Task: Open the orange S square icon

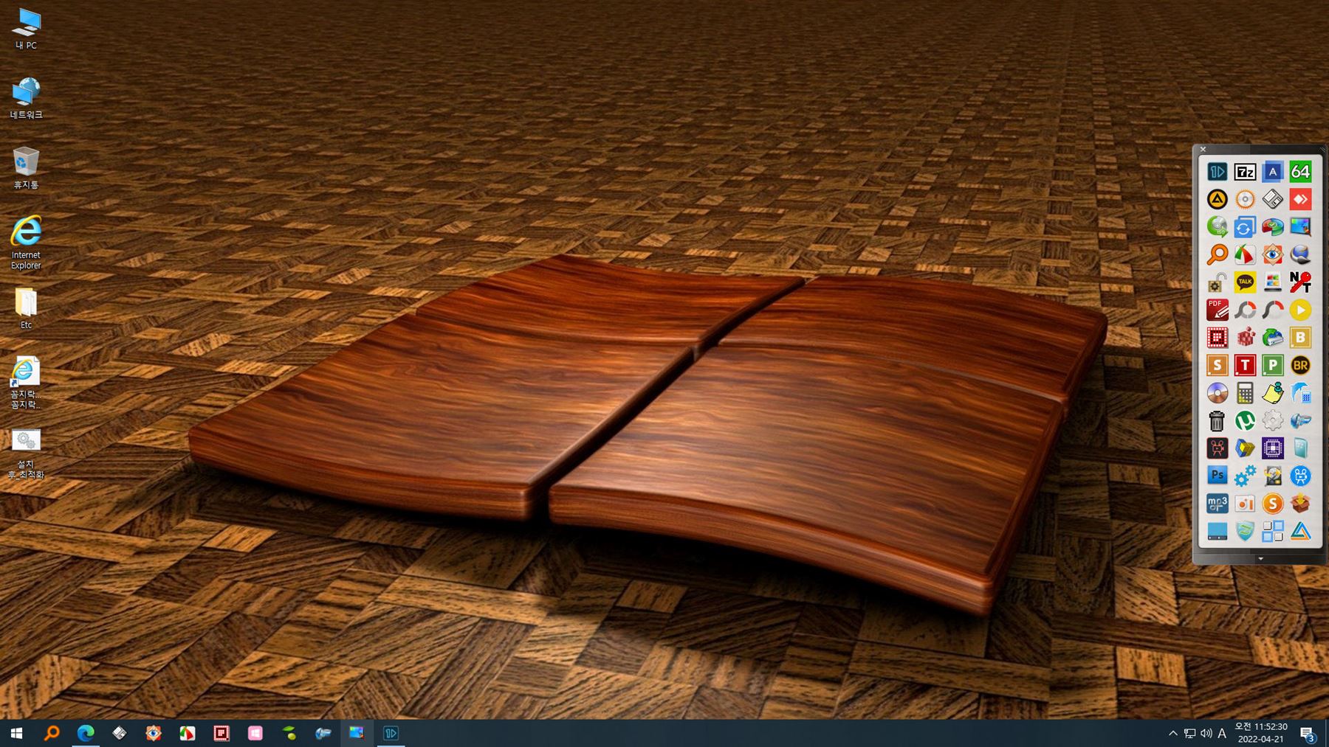Action: [1217, 365]
